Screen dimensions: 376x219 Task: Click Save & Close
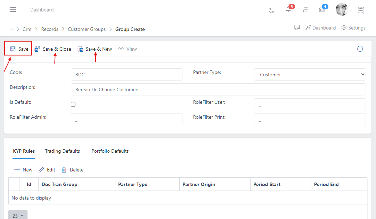coord(53,49)
